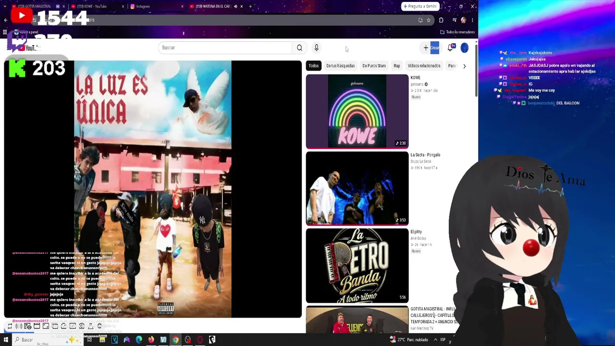Viewport: 615px width, 346px height.
Task: Open the Chrome apps grid shortcut
Action: click(5, 32)
